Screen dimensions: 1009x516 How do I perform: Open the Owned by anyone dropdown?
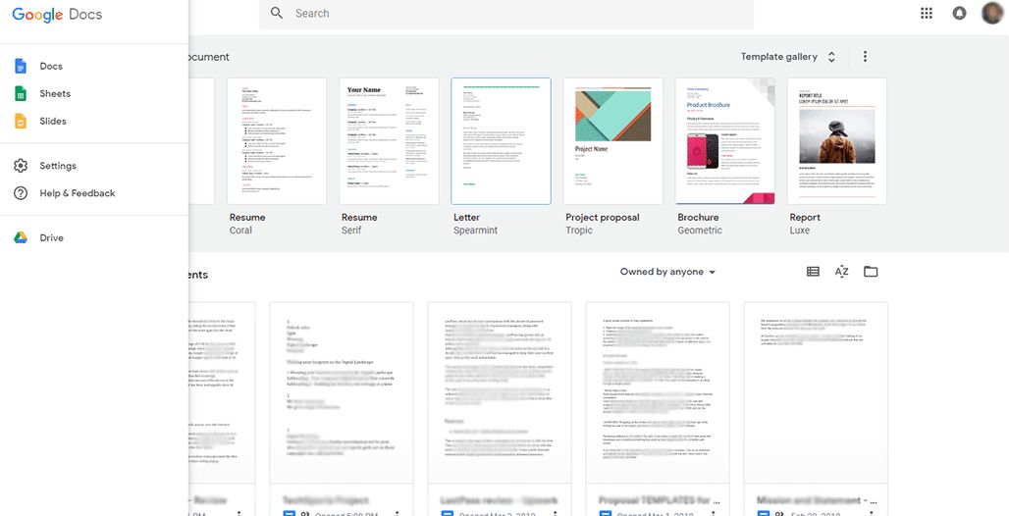tap(668, 272)
